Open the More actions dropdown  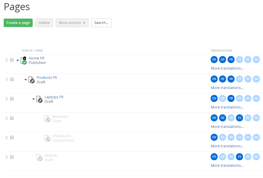tap(72, 23)
